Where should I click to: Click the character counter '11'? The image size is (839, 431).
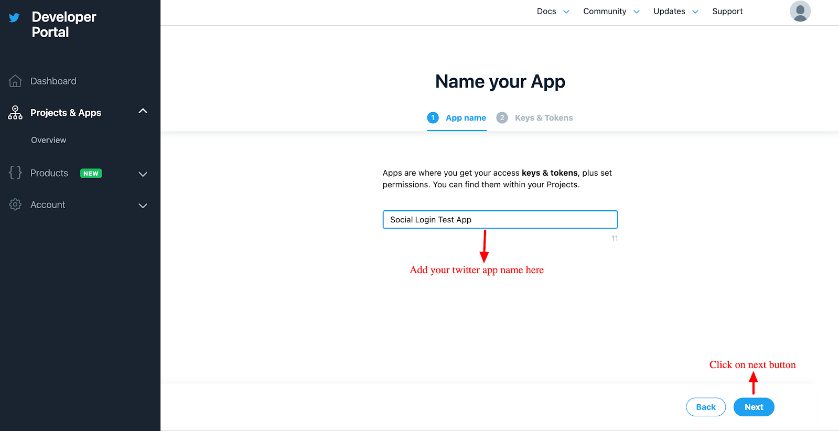click(615, 239)
